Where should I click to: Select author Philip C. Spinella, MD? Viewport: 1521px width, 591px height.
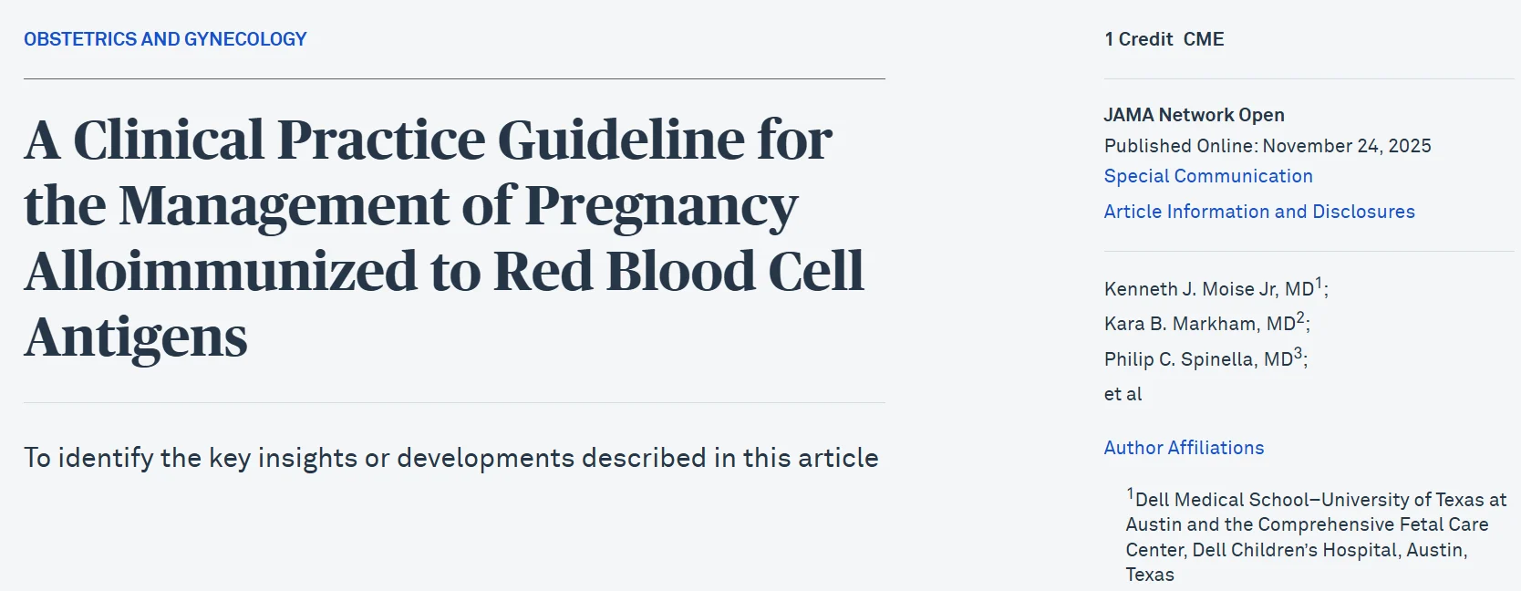pyautogui.click(x=1198, y=359)
